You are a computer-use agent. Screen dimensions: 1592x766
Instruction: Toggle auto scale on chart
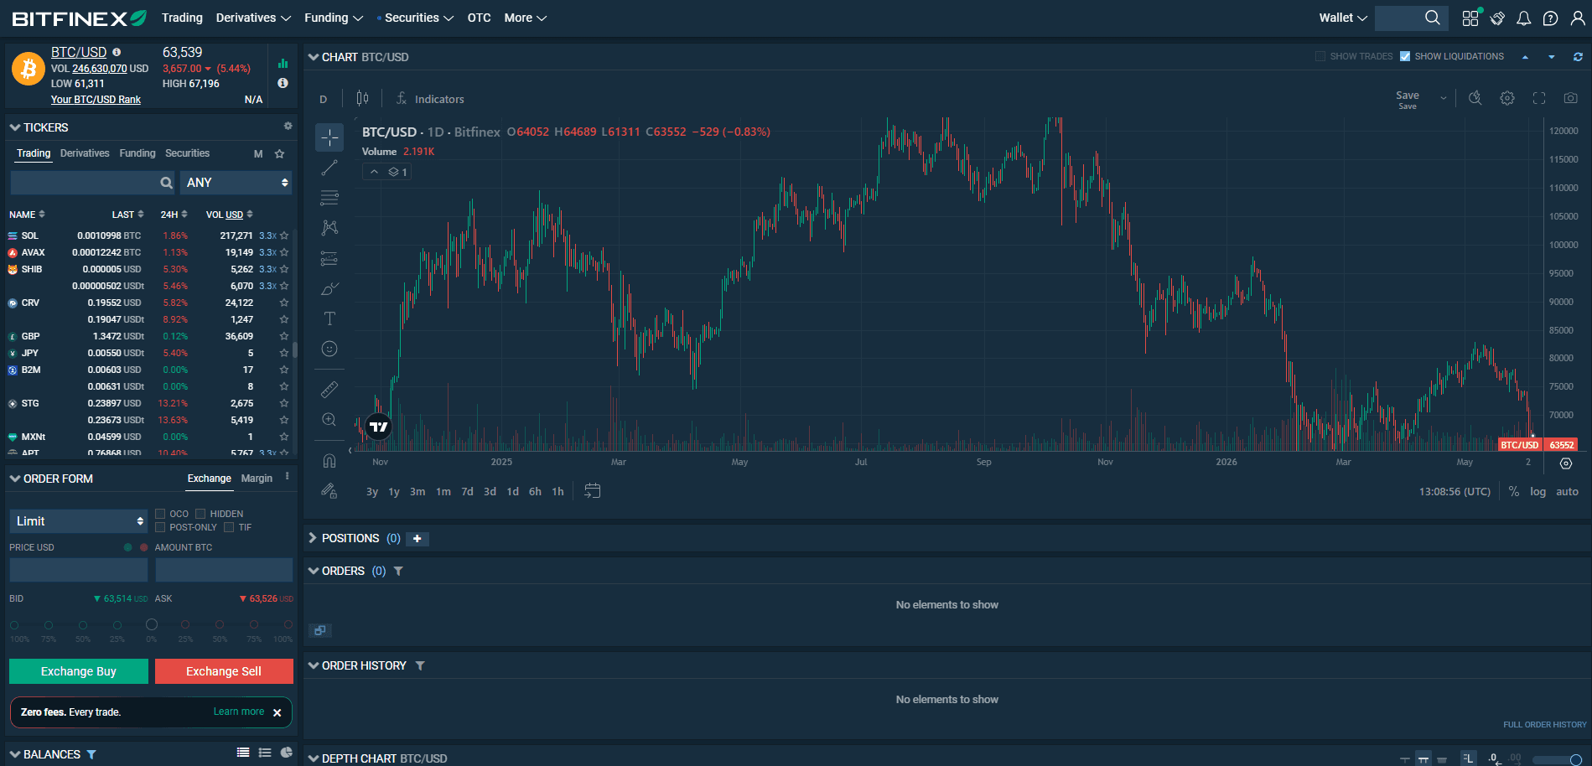tap(1567, 492)
